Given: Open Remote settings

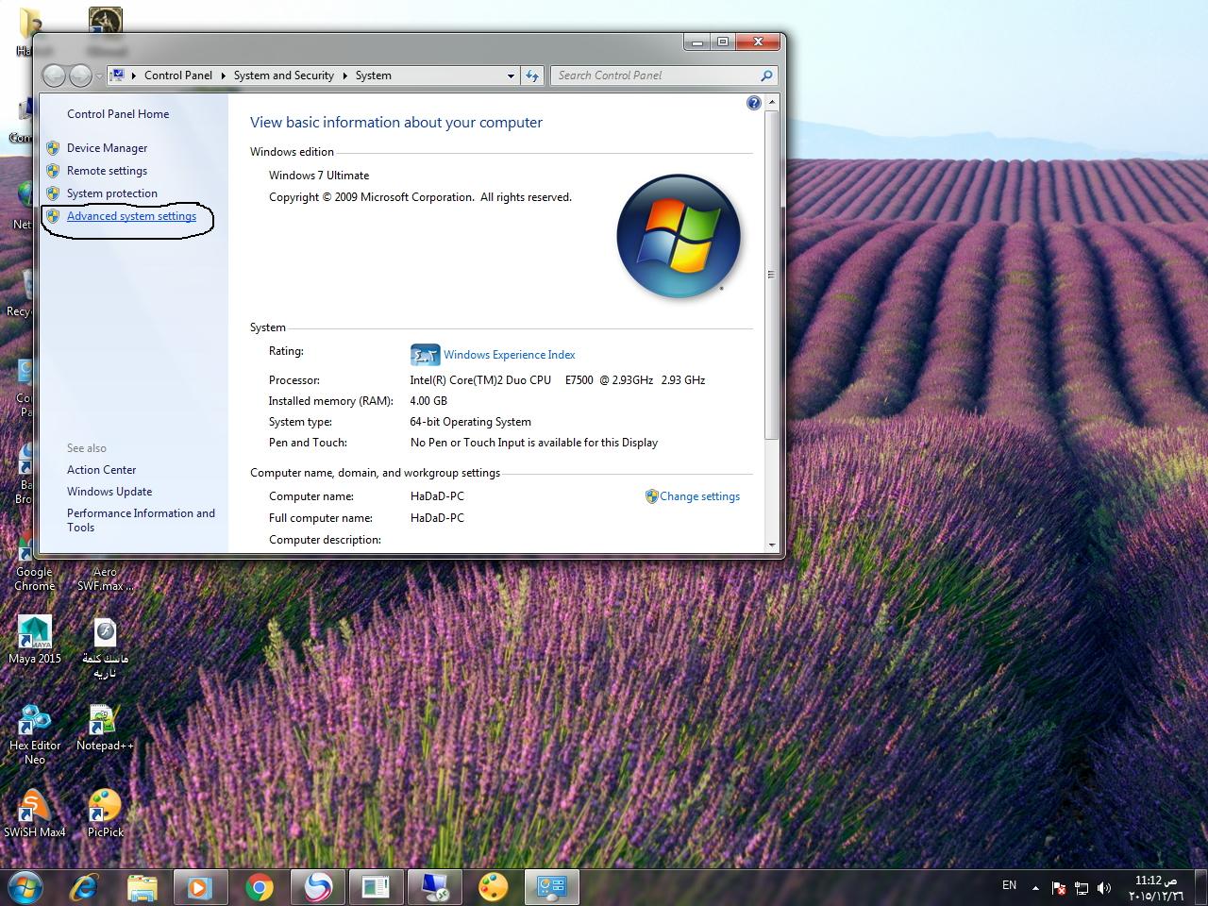Looking at the screenshot, I should point(107,171).
